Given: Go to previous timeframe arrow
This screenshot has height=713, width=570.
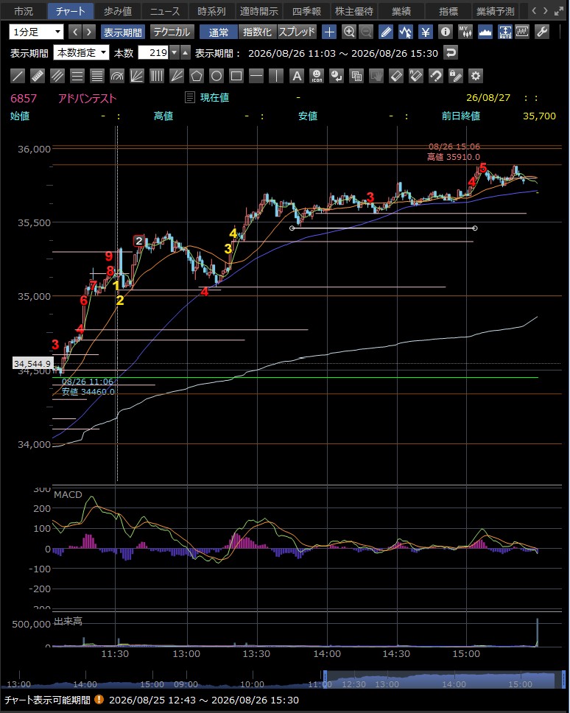Looking at the screenshot, I should pyautogui.click(x=75, y=32).
